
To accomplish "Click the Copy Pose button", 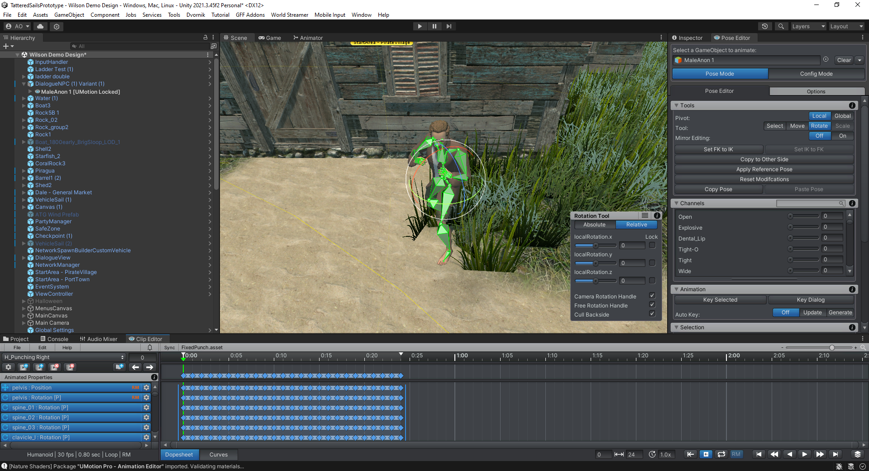I will click(x=718, y=189).
